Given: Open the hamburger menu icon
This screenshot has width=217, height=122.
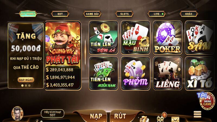Looking at the screenshot, I should tap(197, 114).
